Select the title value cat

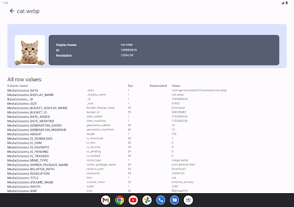coord(173,178)
